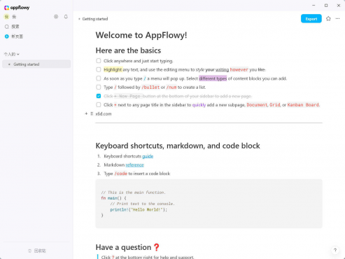Click the search label in the sidebar
345x259 pixels.
tap(15, 27)
